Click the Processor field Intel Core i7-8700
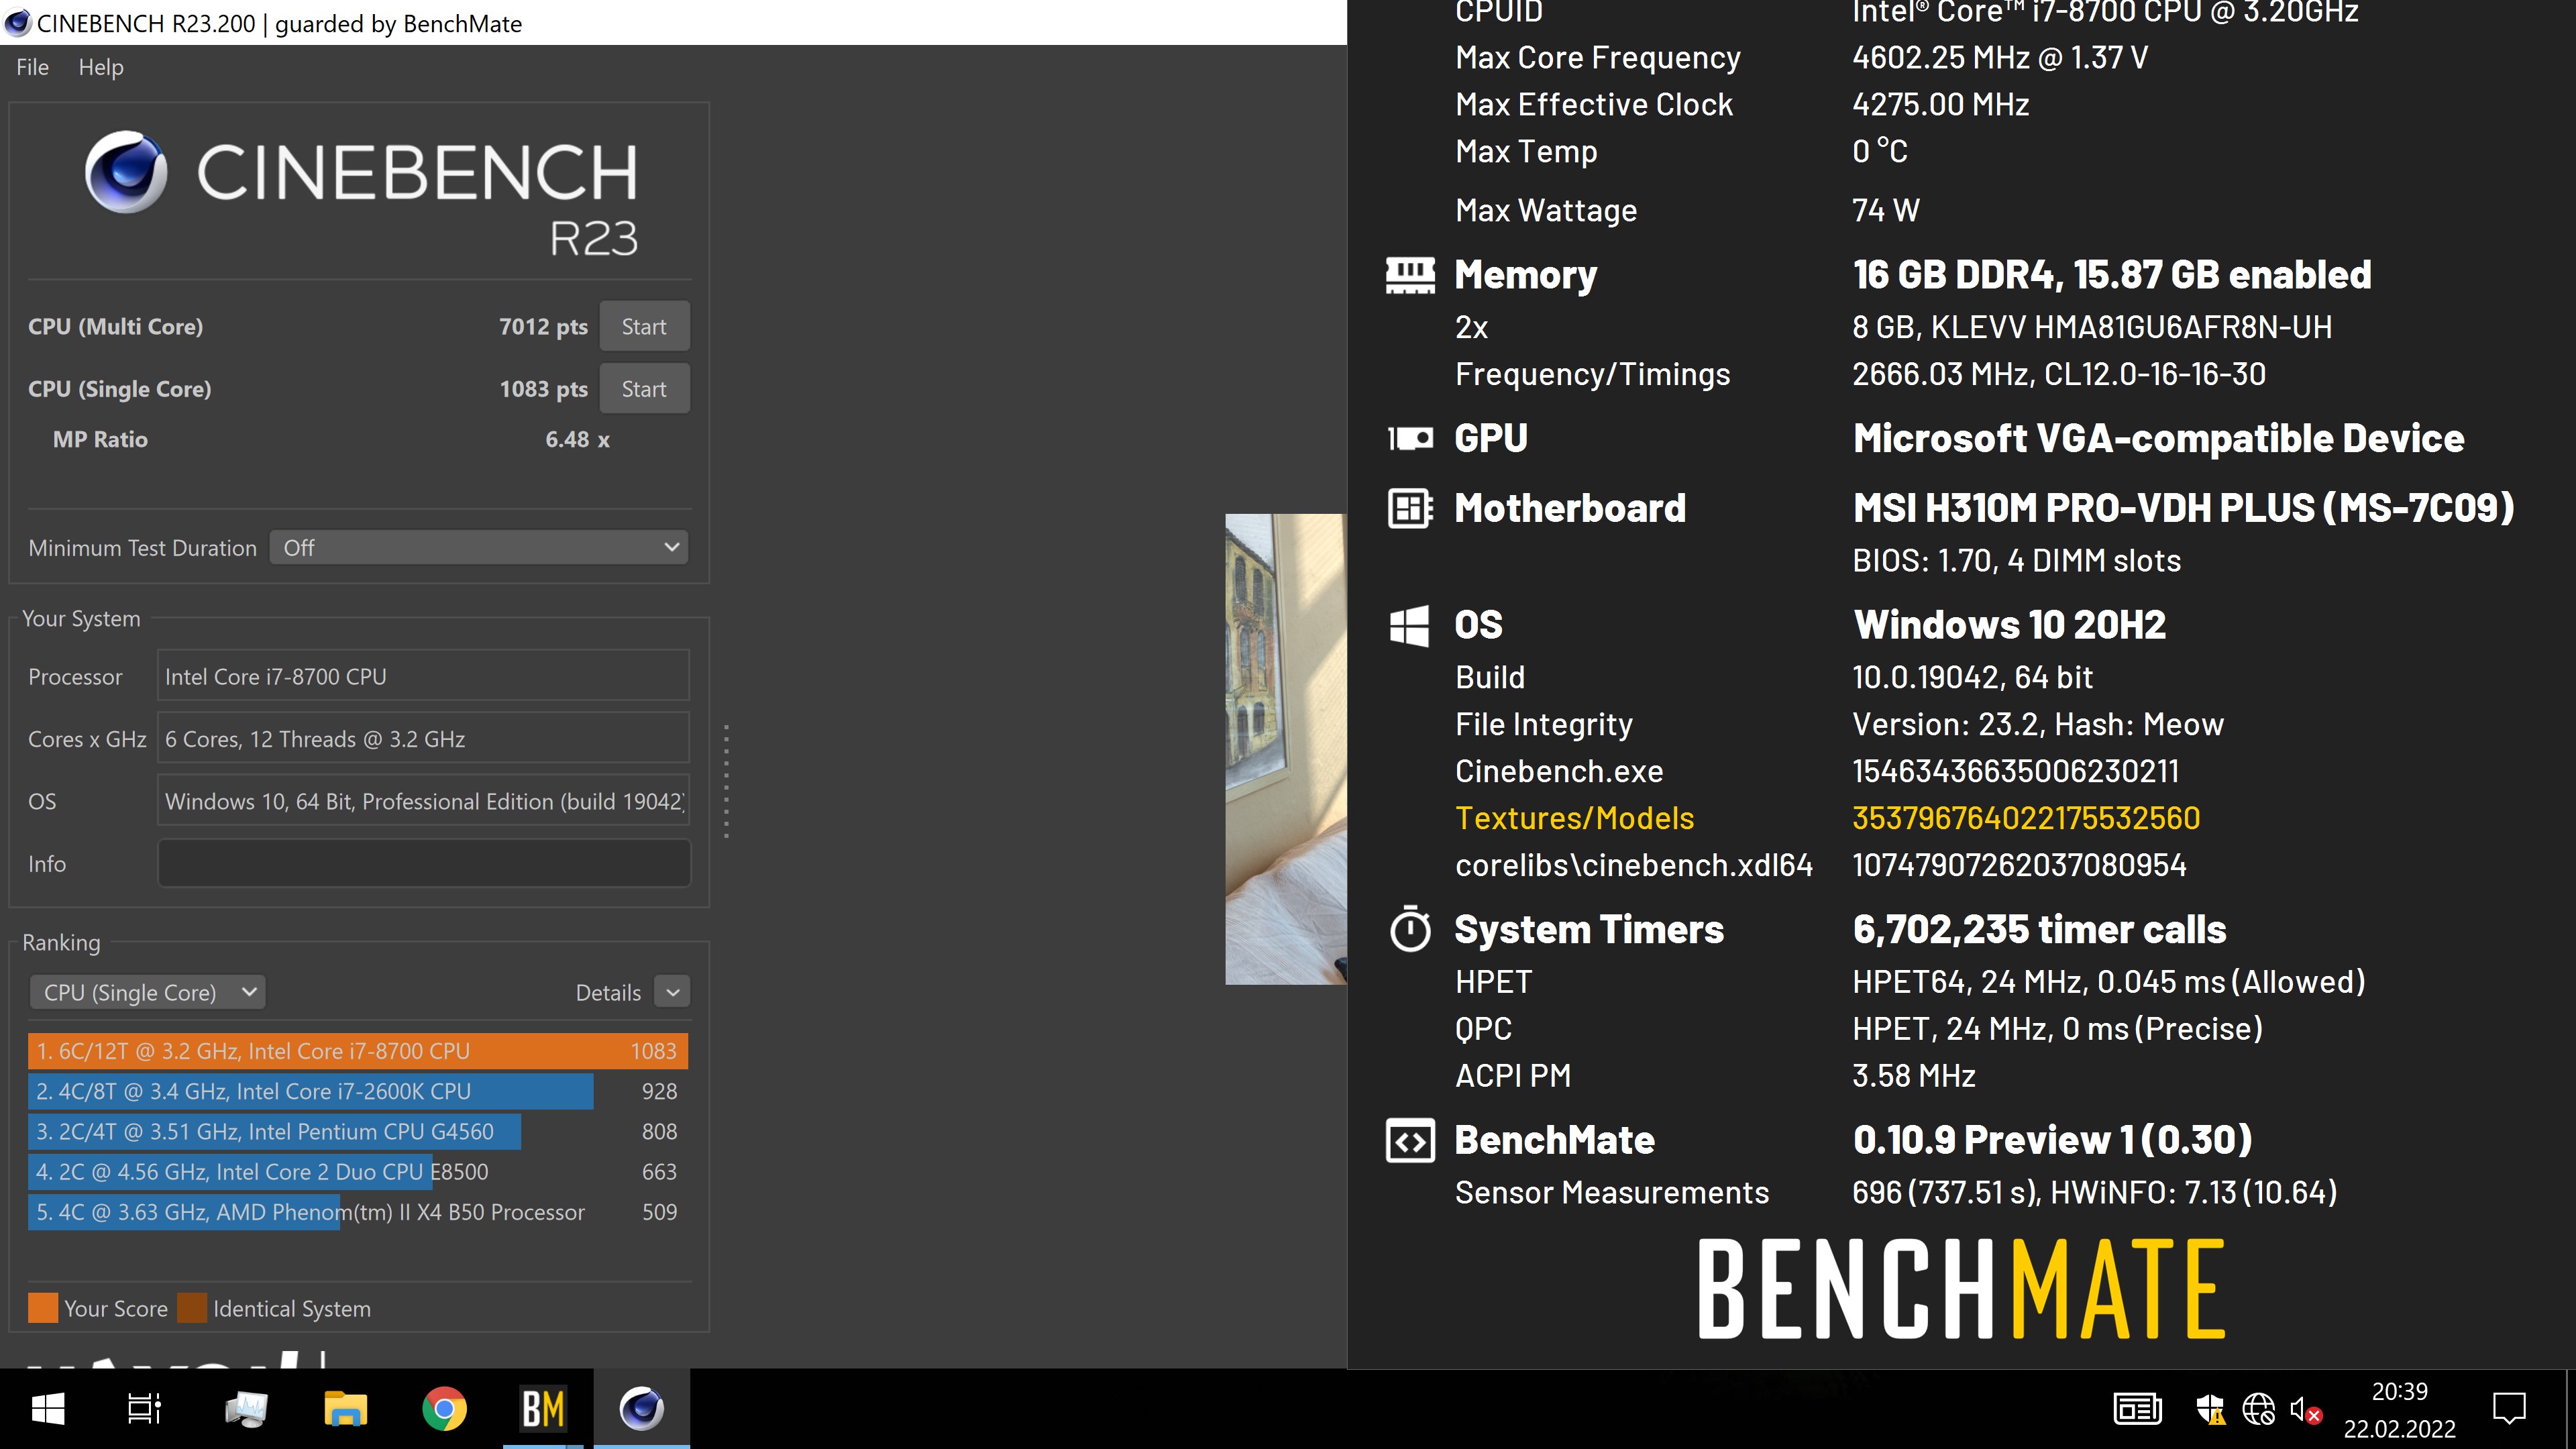The height and width of the screenshot is (1449, 2576). (423, 676)
